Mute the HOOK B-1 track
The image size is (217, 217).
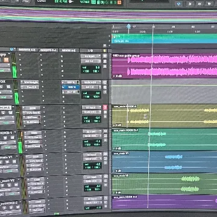click(x=12, y=138)
